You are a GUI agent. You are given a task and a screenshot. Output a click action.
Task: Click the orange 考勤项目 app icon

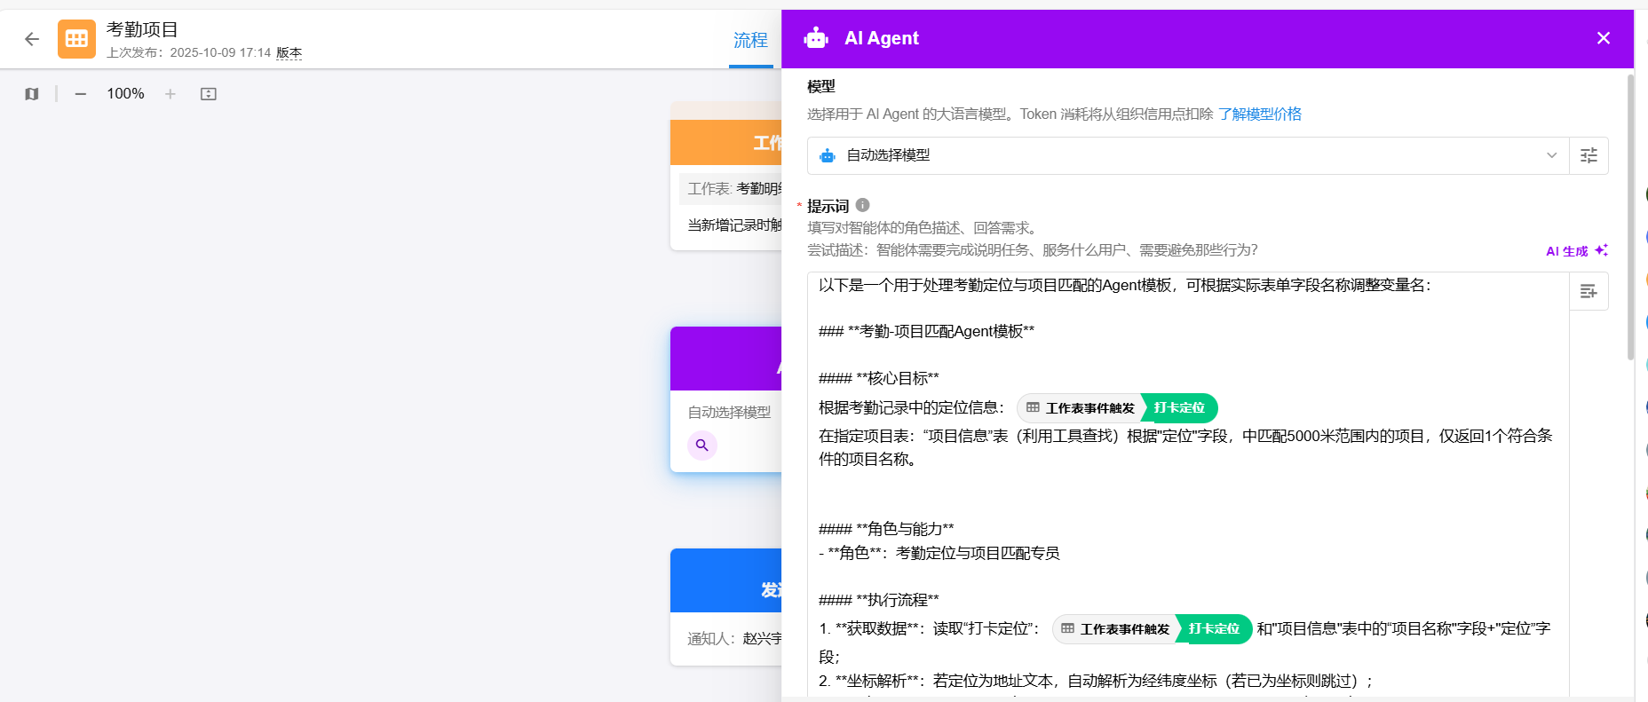pyautogui.click(x=76, y=39)
